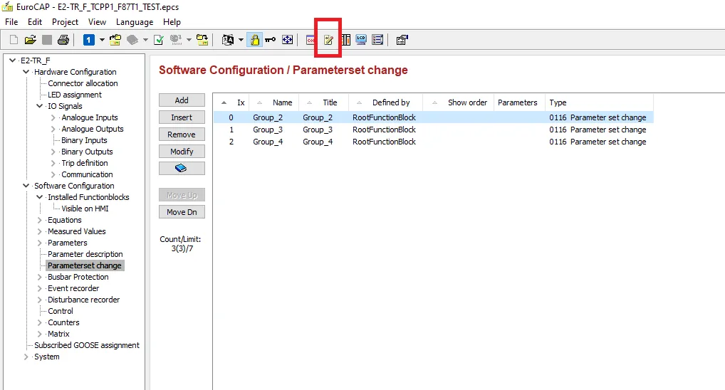Screen dimensions: 725x390
Task: Click the Remove button
Action: coord(182,135)
